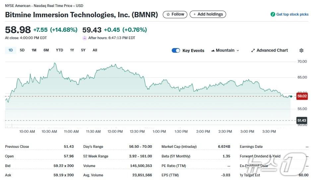
Task: Click the plus icon in Add holdings
Action: click(195, 14)
